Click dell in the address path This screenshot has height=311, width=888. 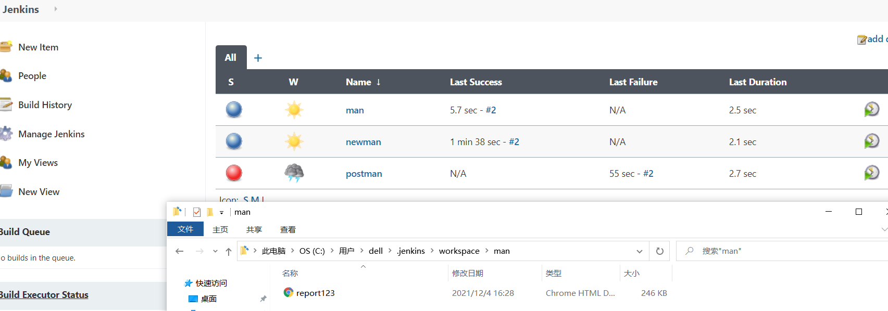376,251
